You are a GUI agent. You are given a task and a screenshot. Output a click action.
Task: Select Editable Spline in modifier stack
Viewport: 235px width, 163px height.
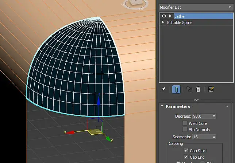pyautogui.click(x=180, y=23)
